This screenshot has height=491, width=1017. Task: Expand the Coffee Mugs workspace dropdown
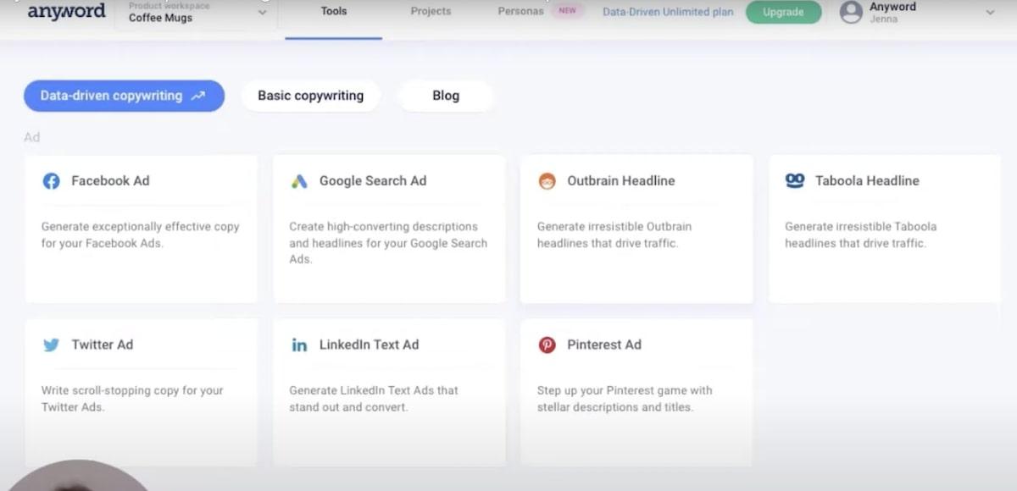pos(262,13)
